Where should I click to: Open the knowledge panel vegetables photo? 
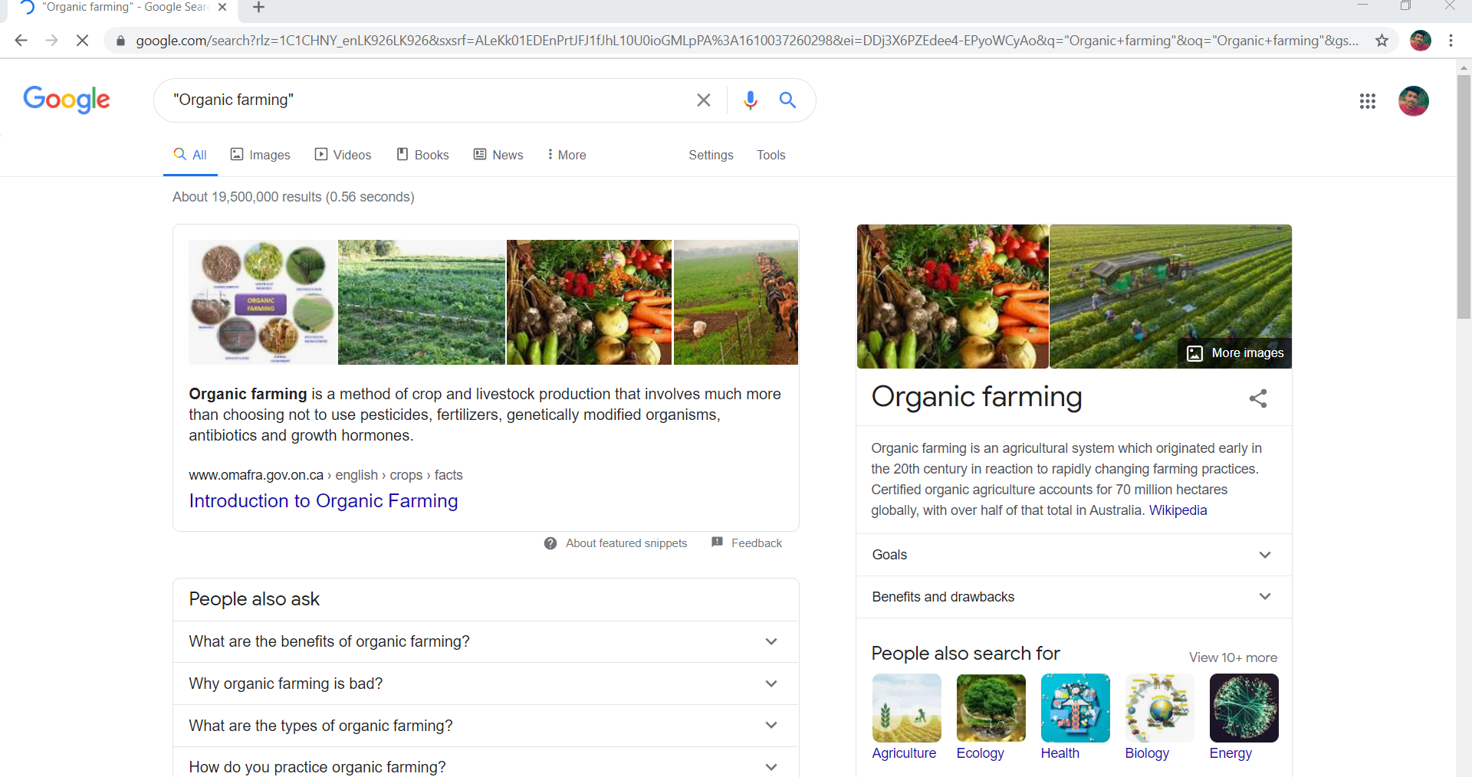(x=952, y=297)
